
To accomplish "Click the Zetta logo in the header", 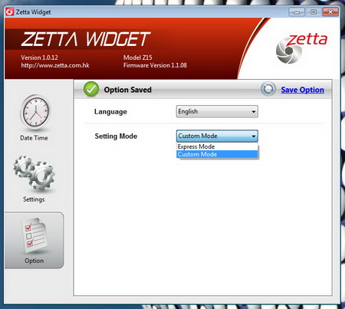I will pos(301,48).
